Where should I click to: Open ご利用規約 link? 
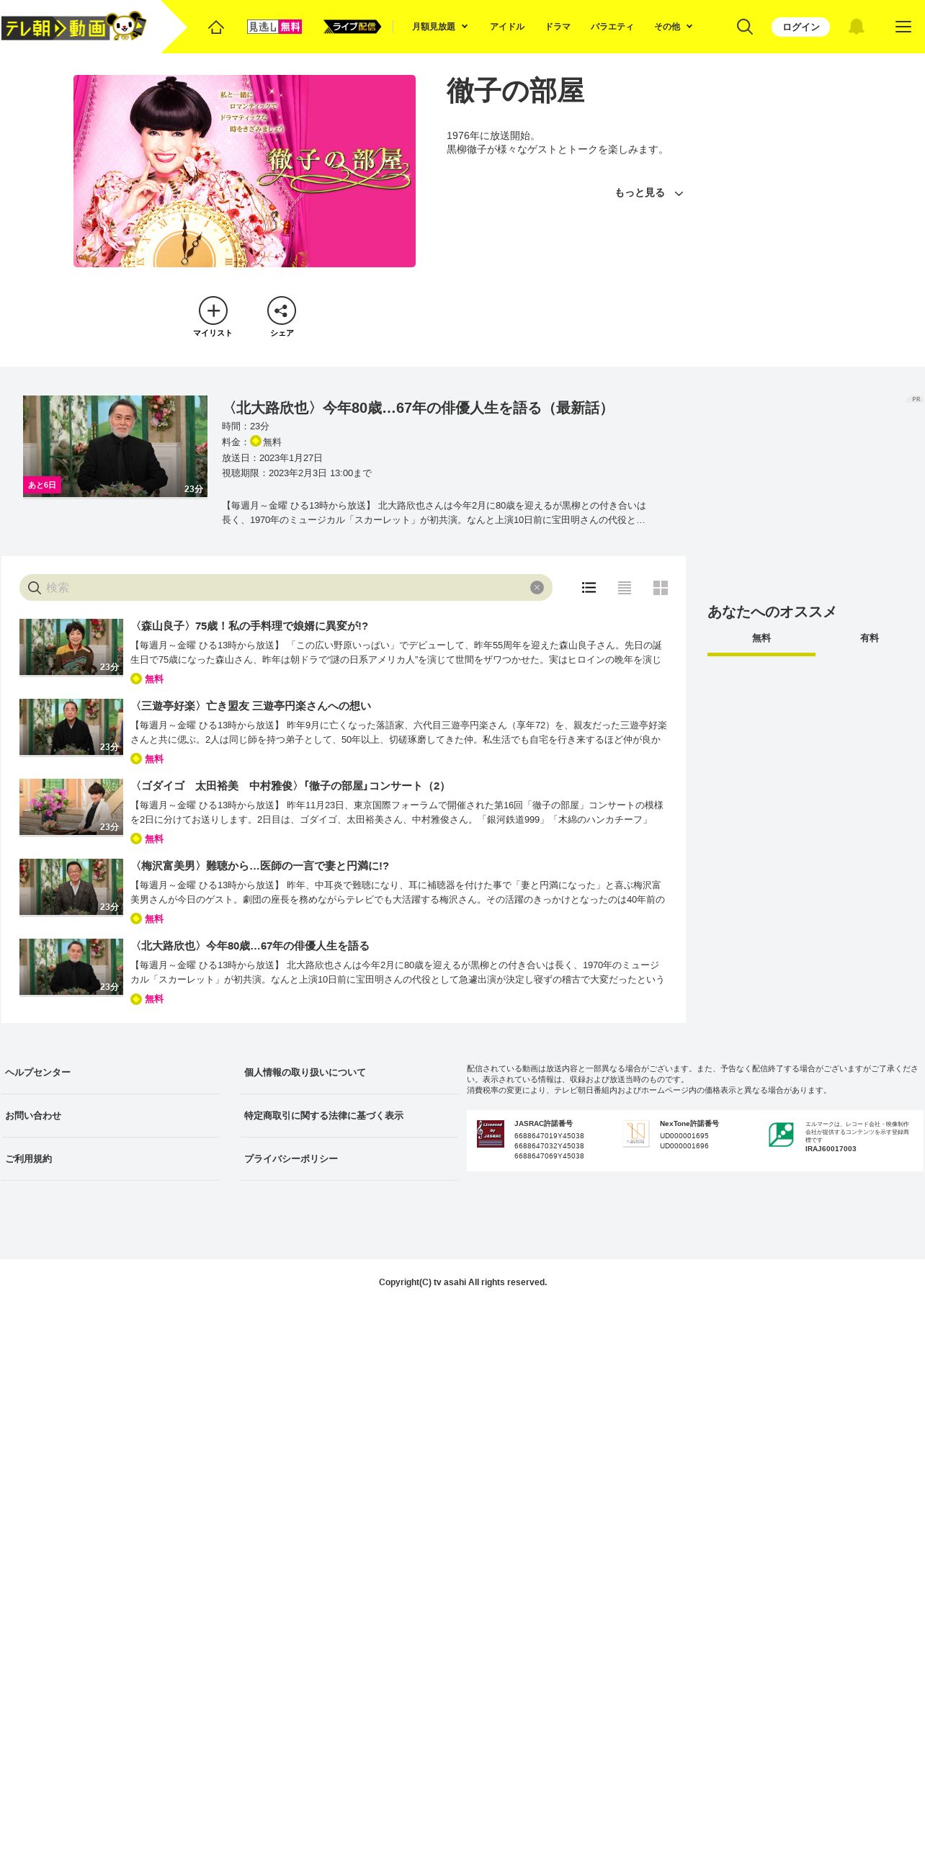click(x=29, y=1159)
